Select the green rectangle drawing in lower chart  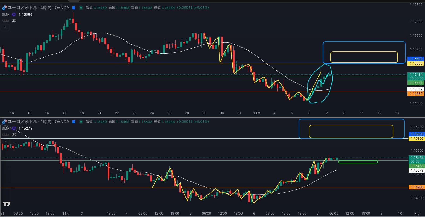click(x=358, y=162)
